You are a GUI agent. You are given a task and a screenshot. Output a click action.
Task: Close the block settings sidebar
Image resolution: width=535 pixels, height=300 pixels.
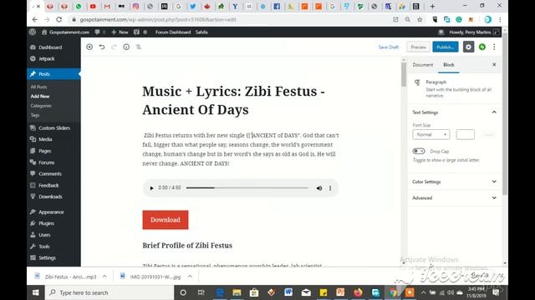point(494,65)
